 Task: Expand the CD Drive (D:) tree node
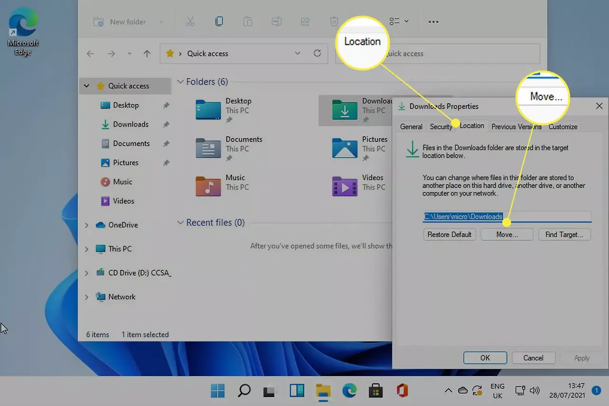(87, 273)
